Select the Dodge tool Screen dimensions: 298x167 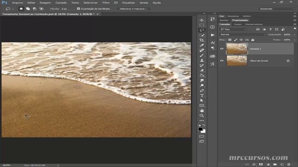coord(202,85)
